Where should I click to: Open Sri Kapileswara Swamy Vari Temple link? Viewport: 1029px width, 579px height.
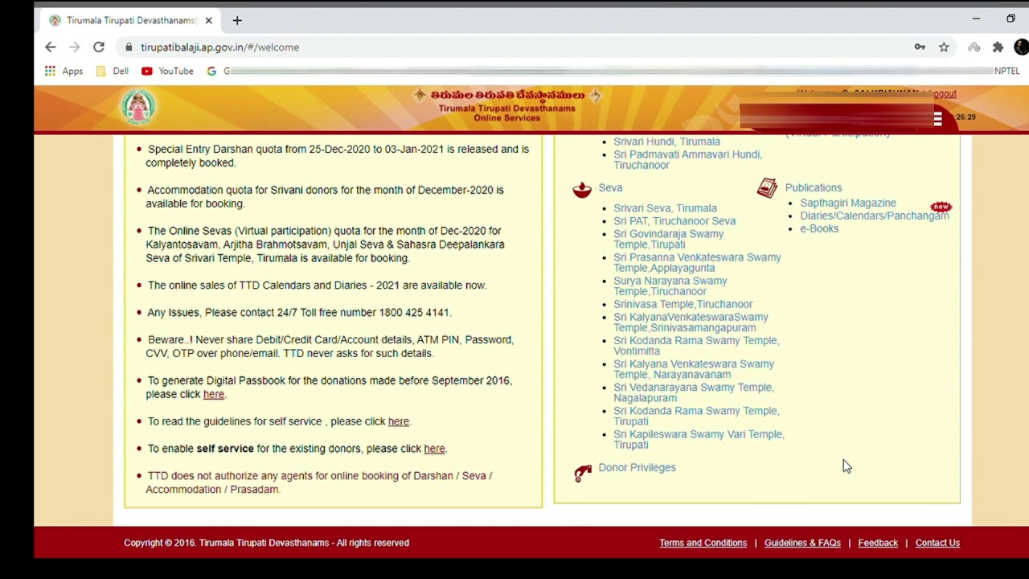[x=699, y=439]
